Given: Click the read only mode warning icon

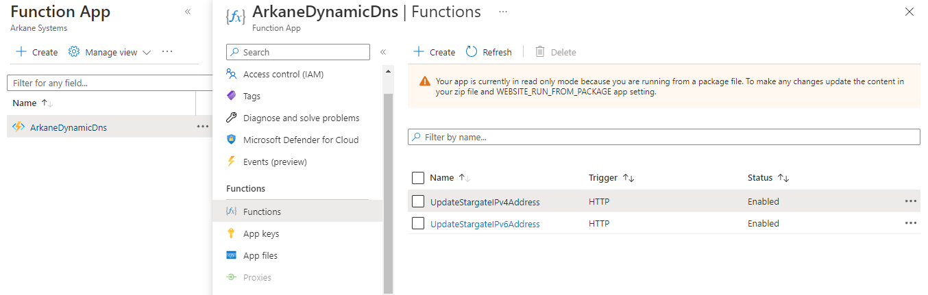Looking at the screenshot, I should 425,81.
